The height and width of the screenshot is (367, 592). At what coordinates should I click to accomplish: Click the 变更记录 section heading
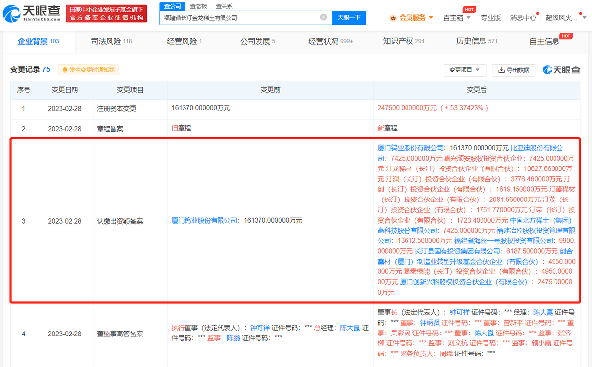[x=30, y=70]
